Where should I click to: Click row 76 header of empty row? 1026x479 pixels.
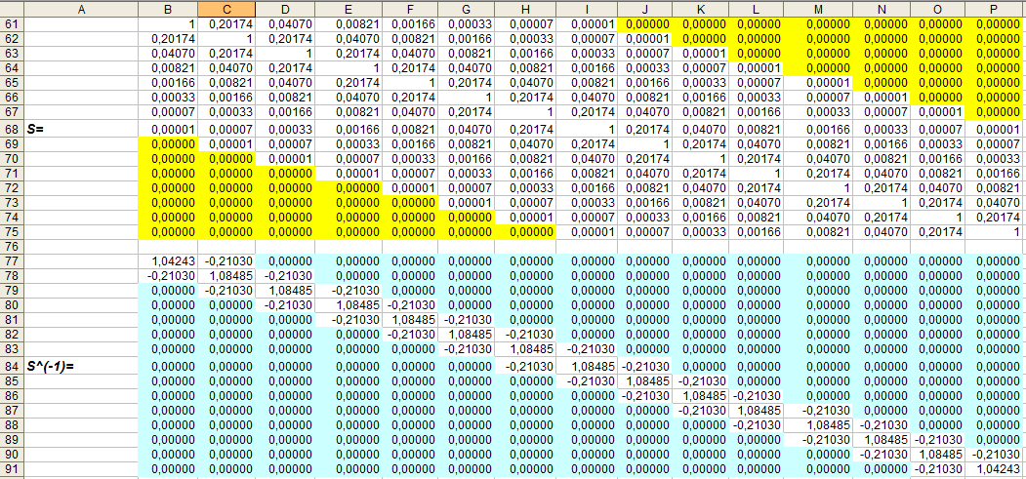tap(13, 247)
